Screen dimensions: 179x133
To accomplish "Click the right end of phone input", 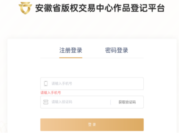I will [x=137, y=84].
